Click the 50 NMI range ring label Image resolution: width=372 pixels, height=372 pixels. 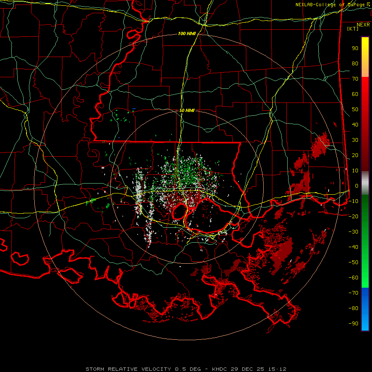187,110
